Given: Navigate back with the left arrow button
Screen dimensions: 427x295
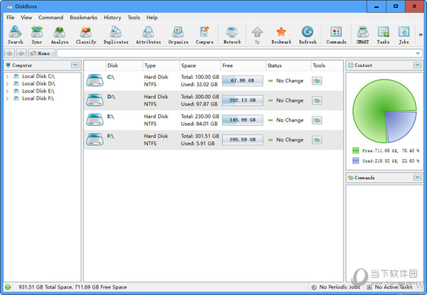Looking at the screenshot, I should (x=9, y=53).
